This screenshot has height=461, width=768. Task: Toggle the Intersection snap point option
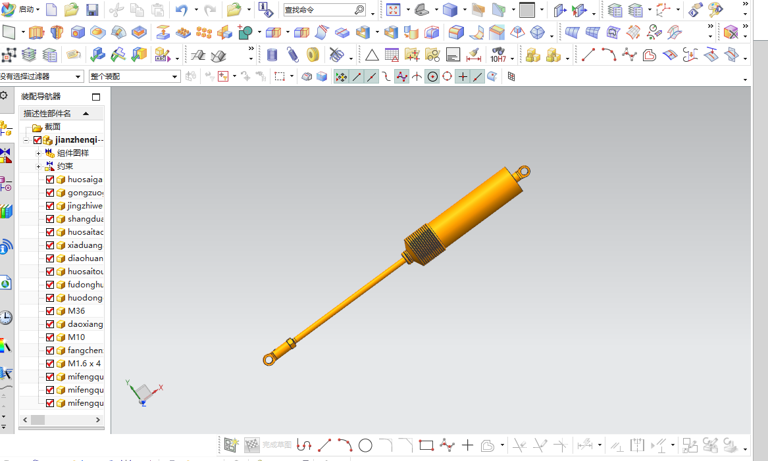pyautogui.click(x=417, y=76)
